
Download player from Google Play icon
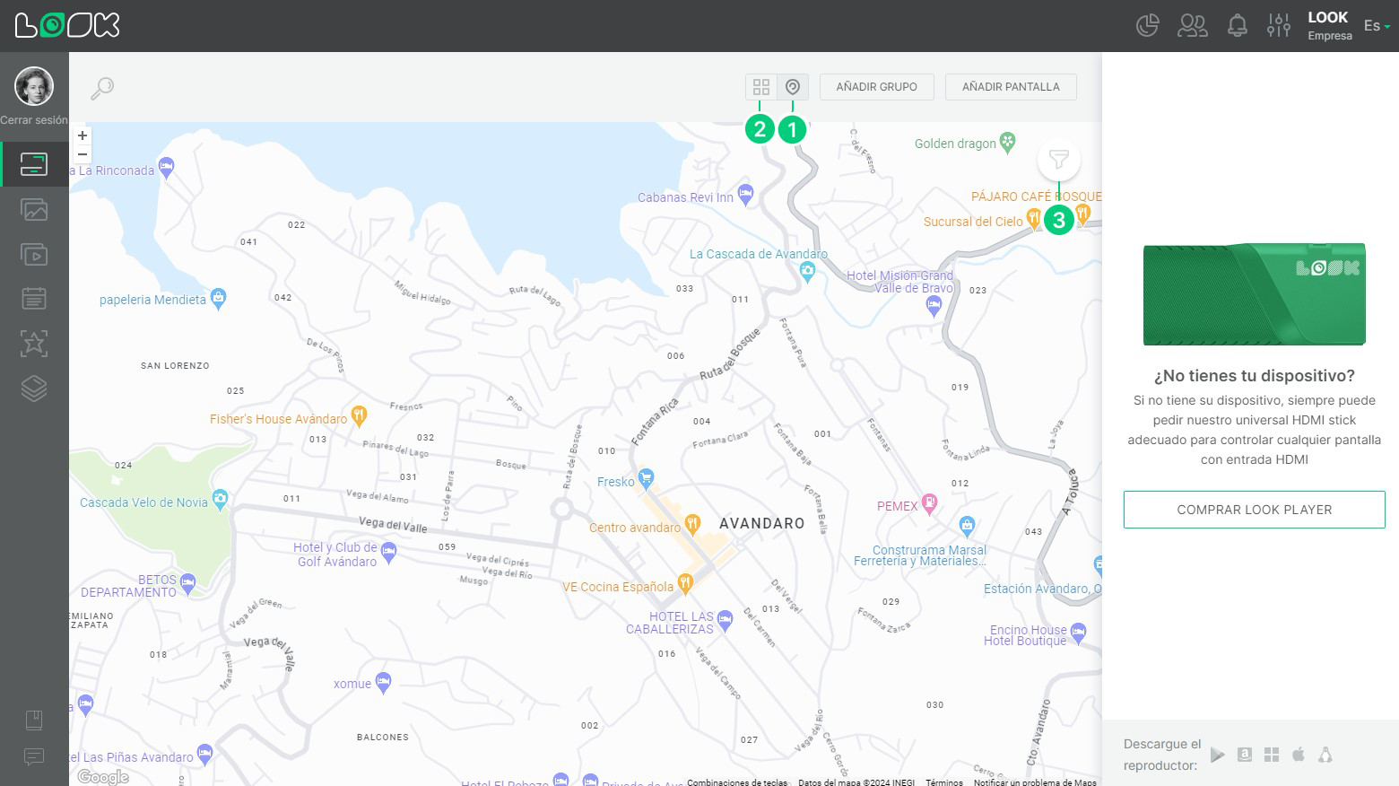(1217, 755)
